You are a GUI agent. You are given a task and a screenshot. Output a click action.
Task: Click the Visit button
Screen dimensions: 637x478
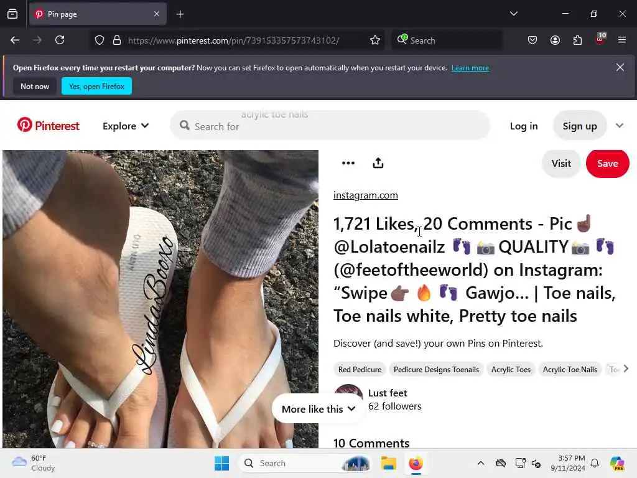[561, 164]
